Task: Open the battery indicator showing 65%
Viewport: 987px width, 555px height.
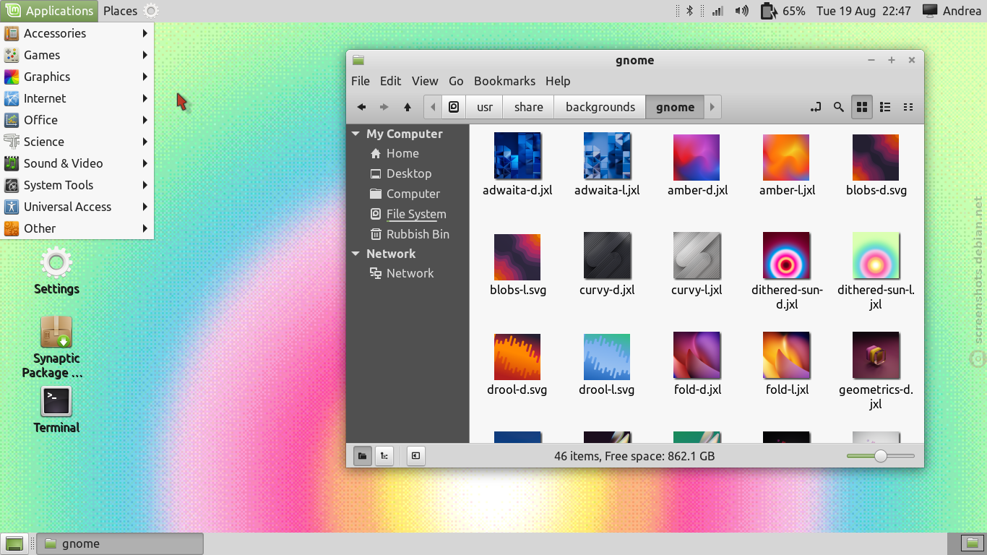Action: [x=783, y=11]
